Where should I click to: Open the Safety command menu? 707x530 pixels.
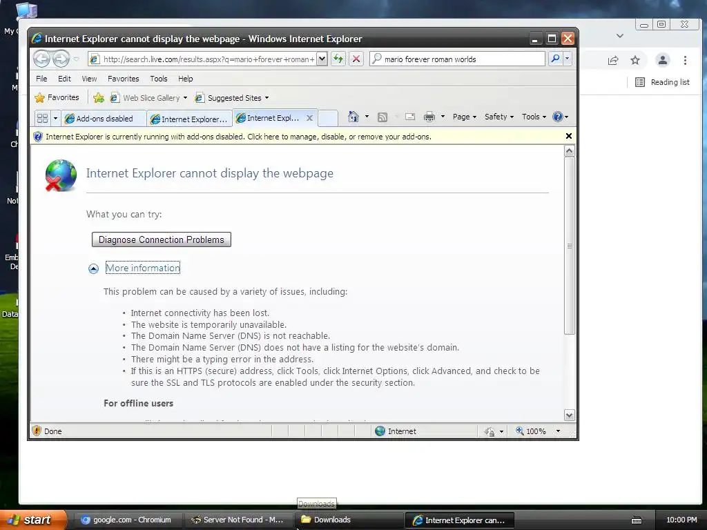coord(498,117)
